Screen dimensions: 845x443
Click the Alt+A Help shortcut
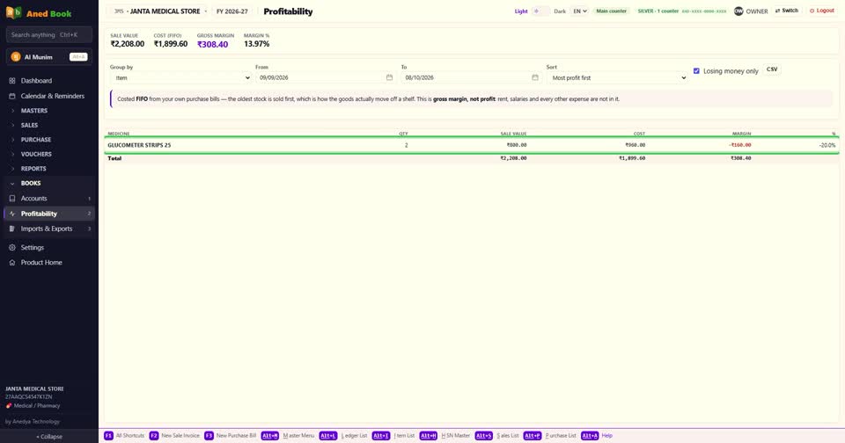pyautogui.click(x=597, y=435)
